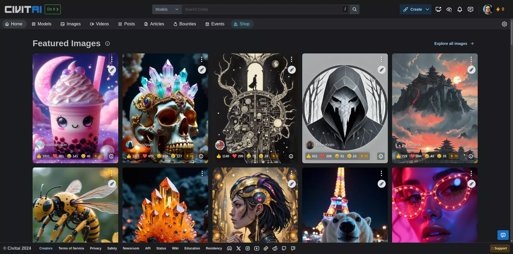This screenshot has height=254, width=513.
Task: Click the notifications bell icon
Action: tap(460, 9)
